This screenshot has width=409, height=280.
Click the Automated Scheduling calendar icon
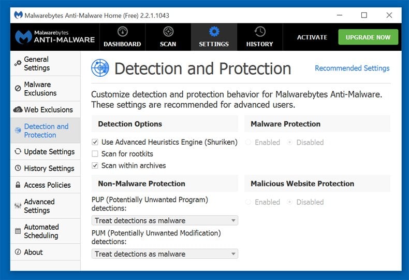click(x=18, y=231)
